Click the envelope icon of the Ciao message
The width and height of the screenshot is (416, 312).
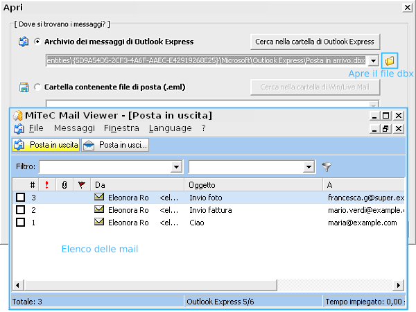[99, 222]
